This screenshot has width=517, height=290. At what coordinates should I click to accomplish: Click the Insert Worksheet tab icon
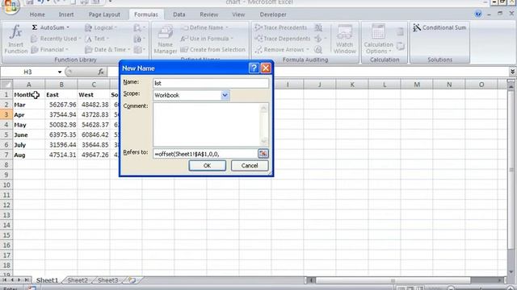click(132, 280)
